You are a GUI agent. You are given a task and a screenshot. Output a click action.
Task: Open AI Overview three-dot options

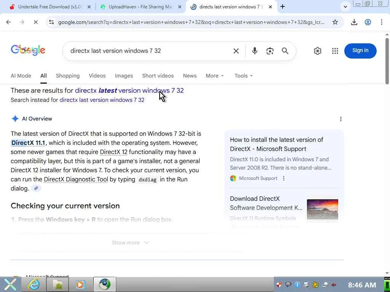(341, 119)
